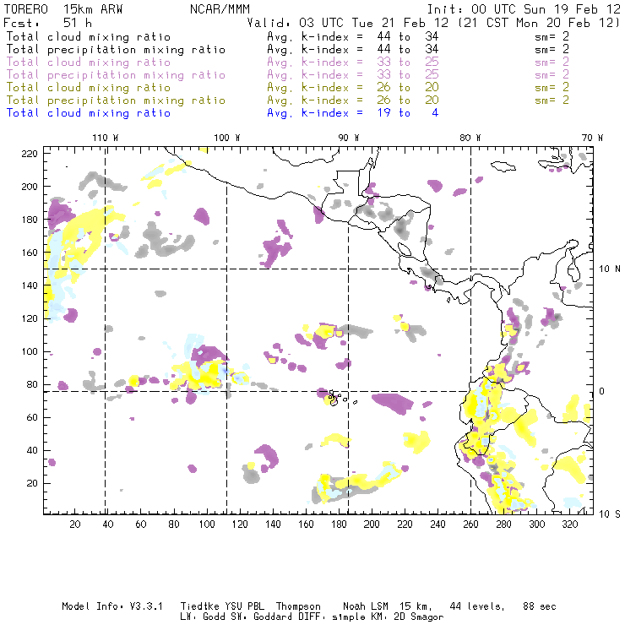625x625 pixels.
Task: Select the "70 W" longitude label
Action: [592, 138]
